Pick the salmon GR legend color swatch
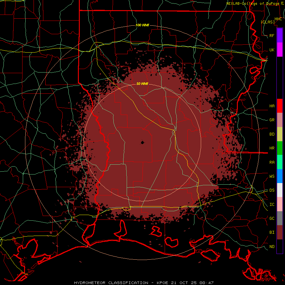 coord(280,120)
